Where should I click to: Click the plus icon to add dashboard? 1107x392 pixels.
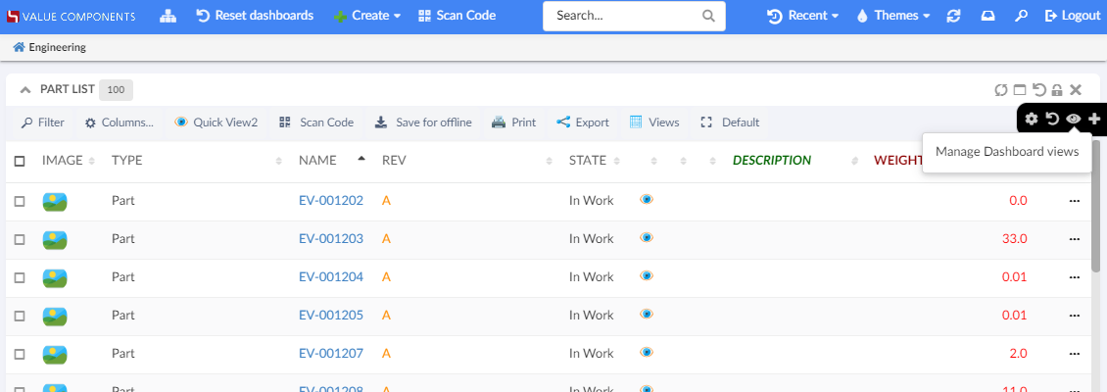1094,119
